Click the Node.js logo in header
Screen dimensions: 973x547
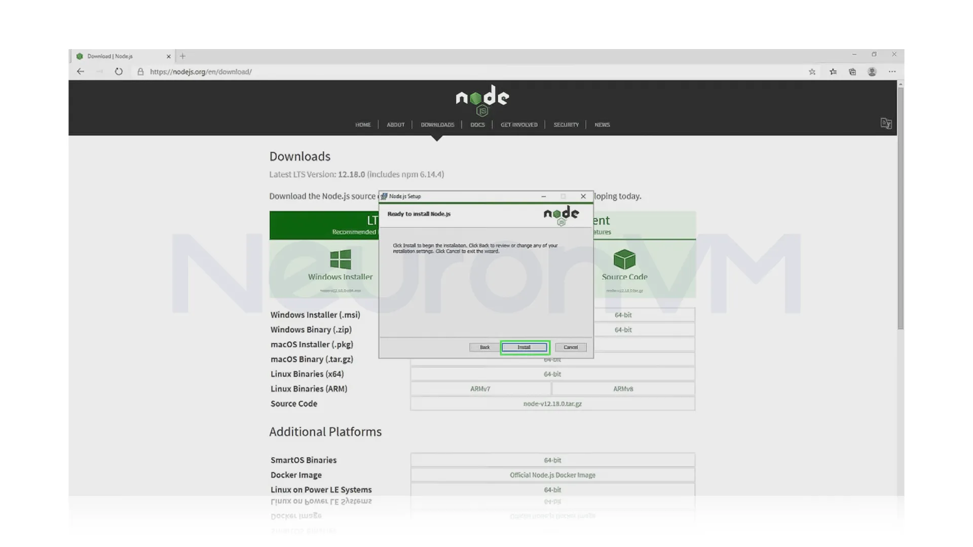pyautogui.click(x=482, y=100)
